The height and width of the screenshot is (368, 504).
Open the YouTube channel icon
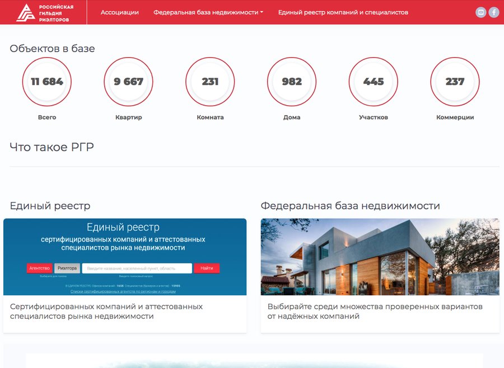[x=480, y=12]
